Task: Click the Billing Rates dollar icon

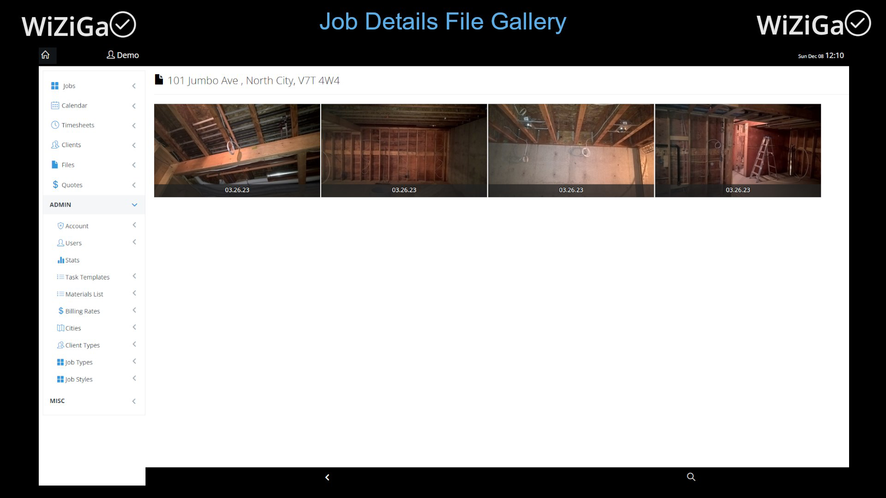Action: click(61, 311)
